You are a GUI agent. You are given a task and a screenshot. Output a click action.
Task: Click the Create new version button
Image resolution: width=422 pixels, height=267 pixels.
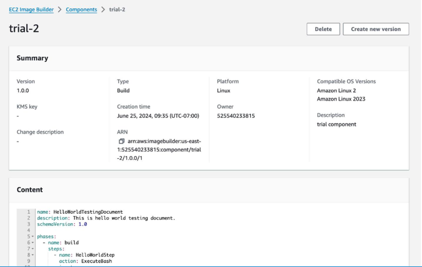pyautogui.click(x=376, y=29)
